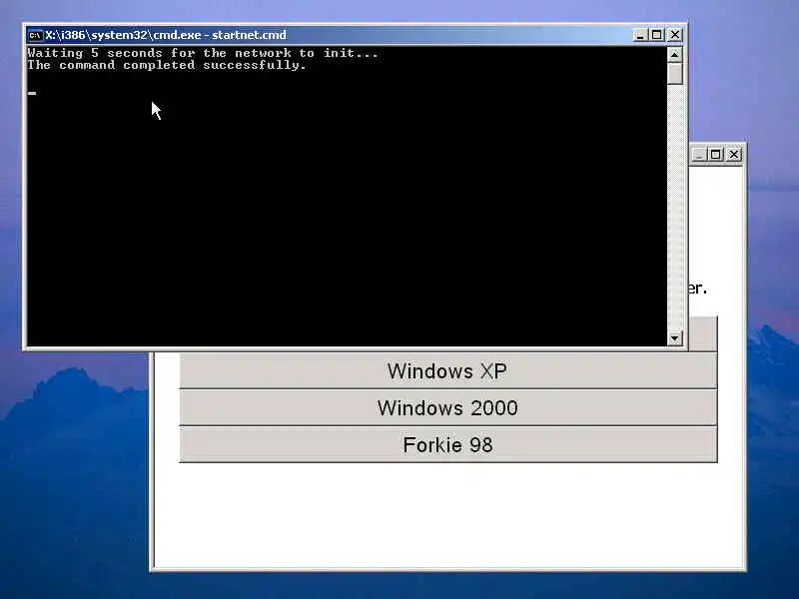Click the console vertical scrollbar thumb

[675, 73]
